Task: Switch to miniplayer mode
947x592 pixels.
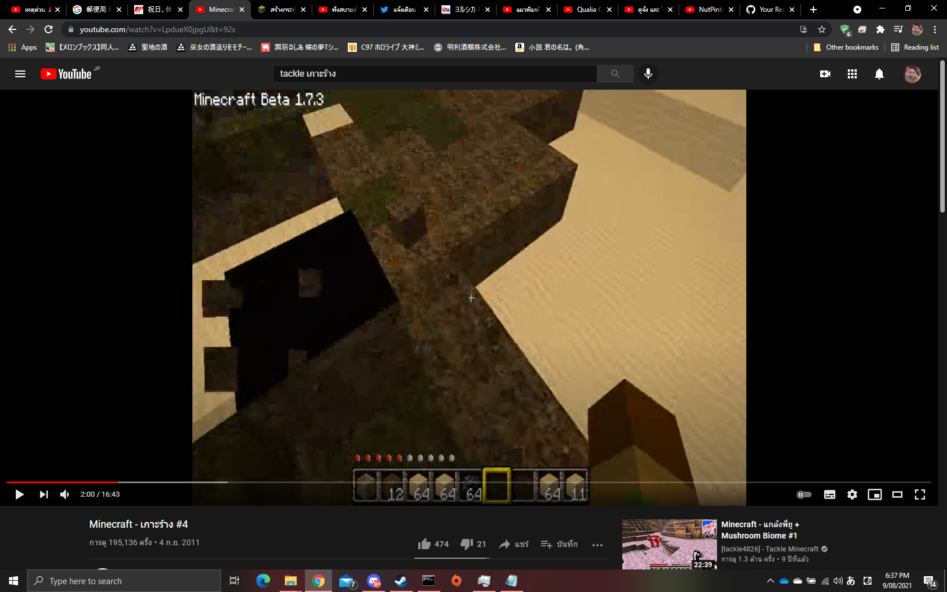Action: tap(875, 494)
